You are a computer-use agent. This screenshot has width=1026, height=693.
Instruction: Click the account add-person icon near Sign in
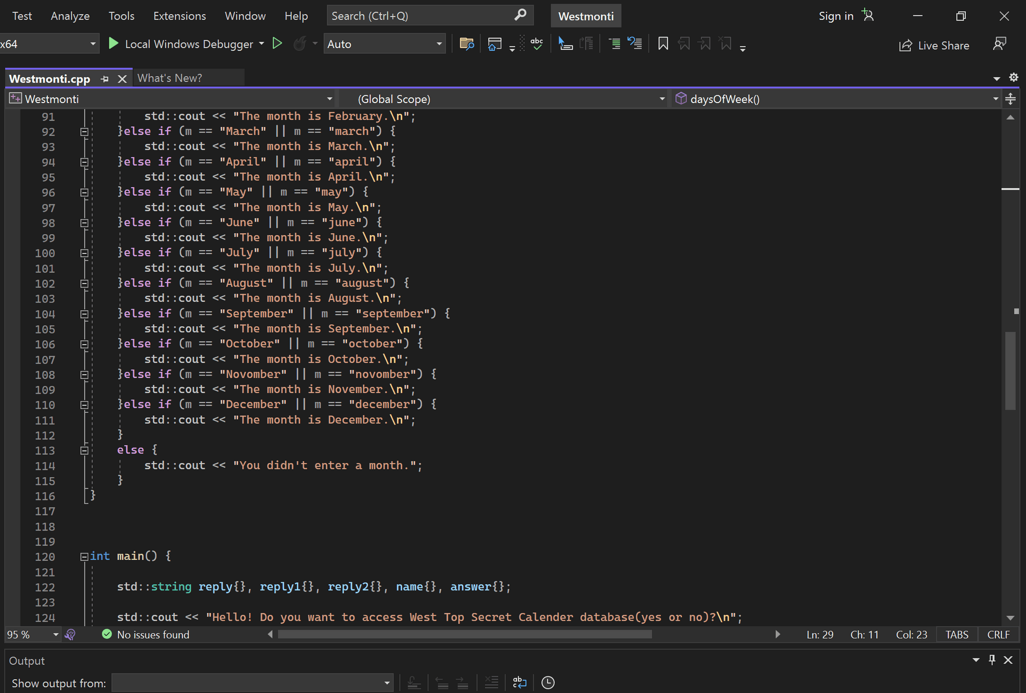point(867,15)
